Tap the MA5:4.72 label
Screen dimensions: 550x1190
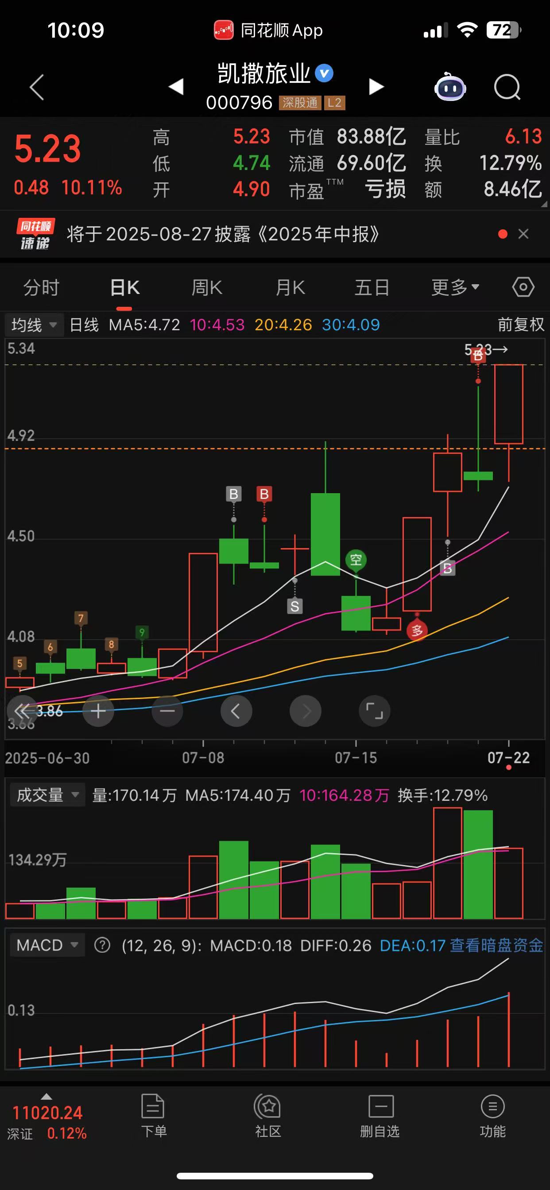pyautogui.click(x=144, y=325)
